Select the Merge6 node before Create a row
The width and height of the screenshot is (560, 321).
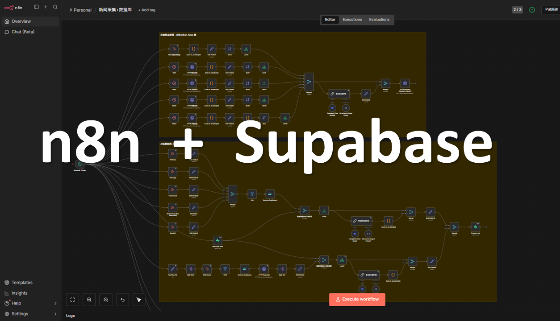pos(454,227)
